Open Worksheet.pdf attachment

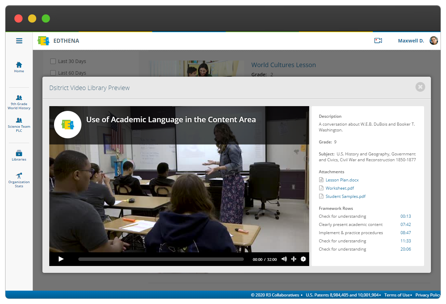point(340,188)
